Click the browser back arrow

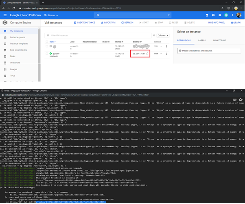pos(3,8)
